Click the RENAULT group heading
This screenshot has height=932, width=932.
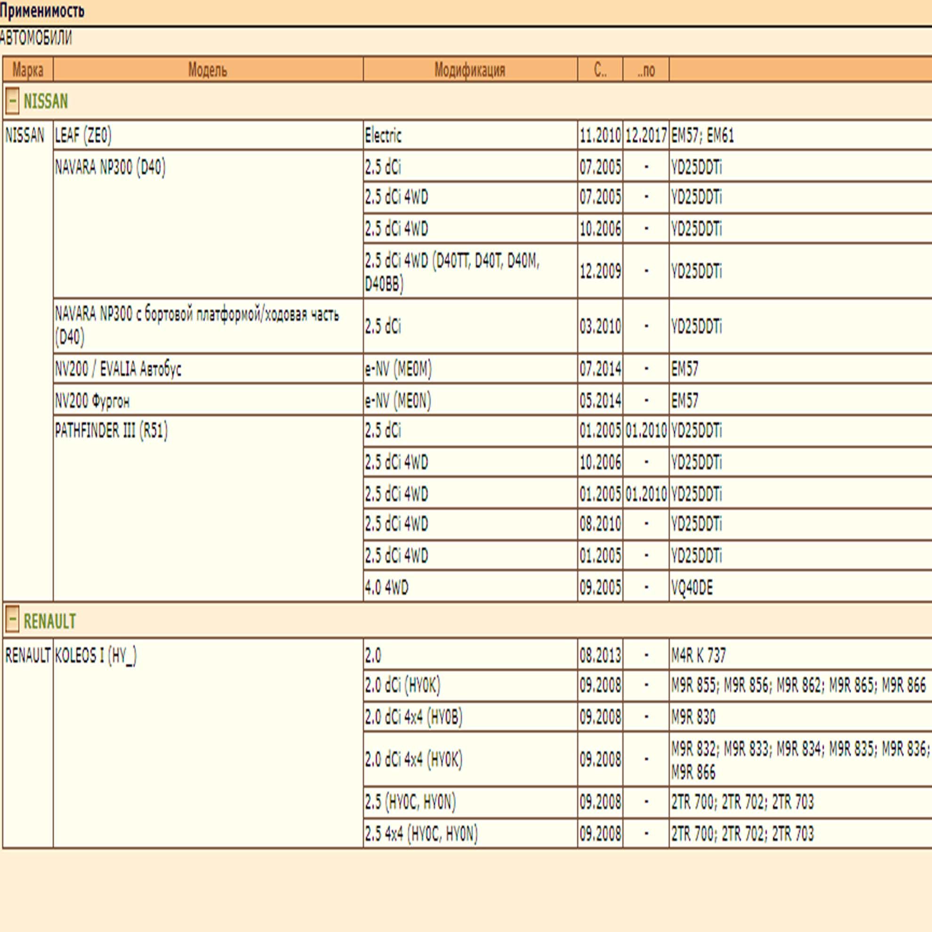pyautogui.click(x=50, y=621)
